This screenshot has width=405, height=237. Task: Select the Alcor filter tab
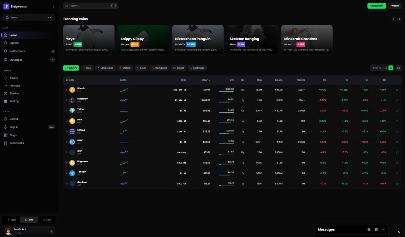click(141, 68)
